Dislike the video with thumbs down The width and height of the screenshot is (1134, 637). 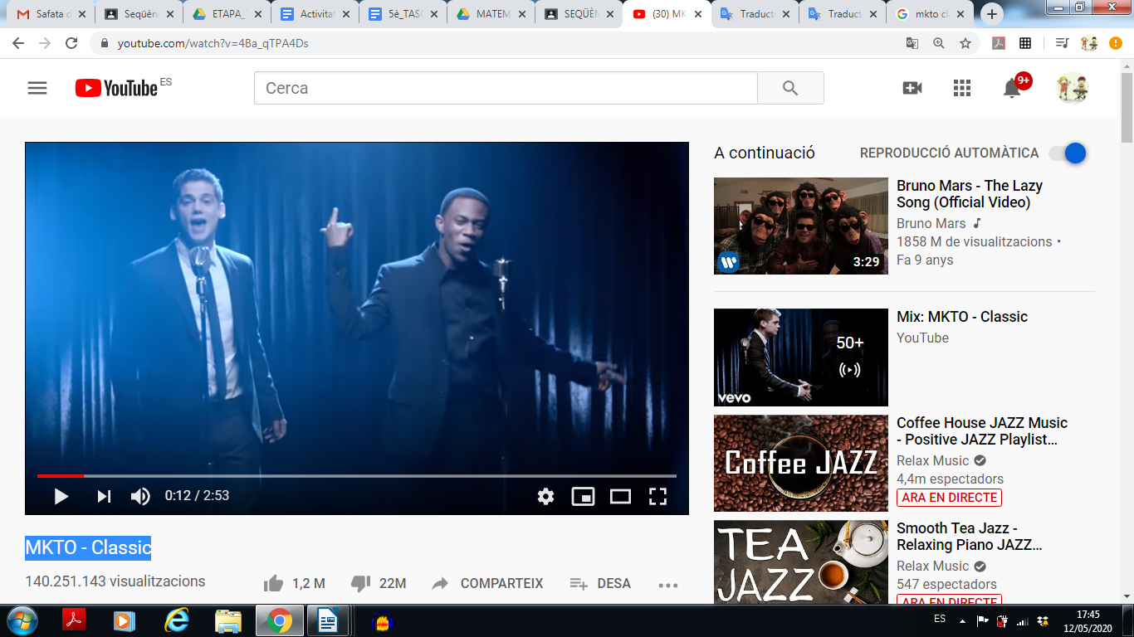pyautogui.click(x=360, y=584)
